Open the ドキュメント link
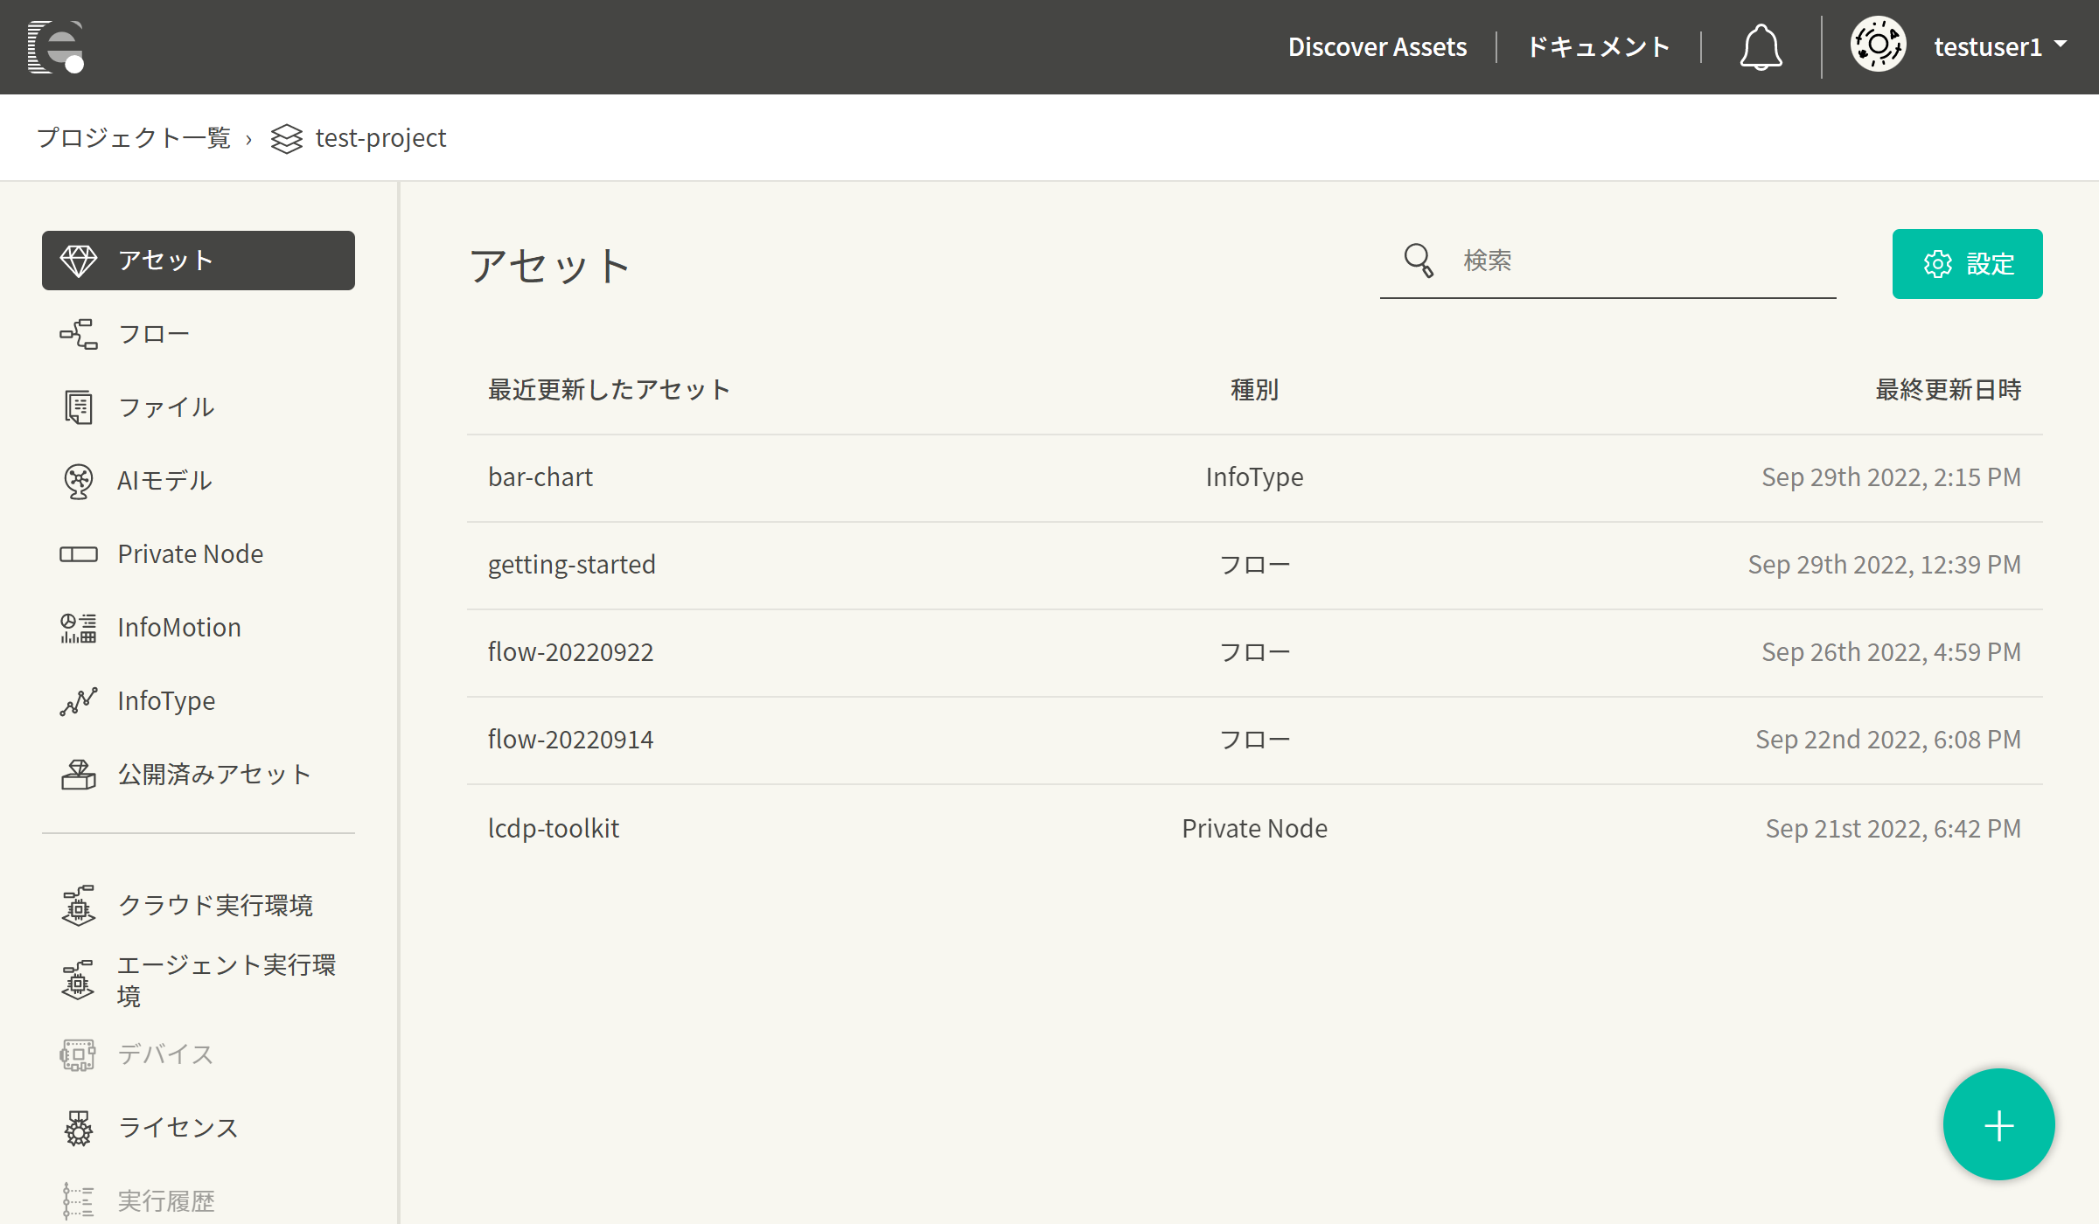 pos(1599,47)
